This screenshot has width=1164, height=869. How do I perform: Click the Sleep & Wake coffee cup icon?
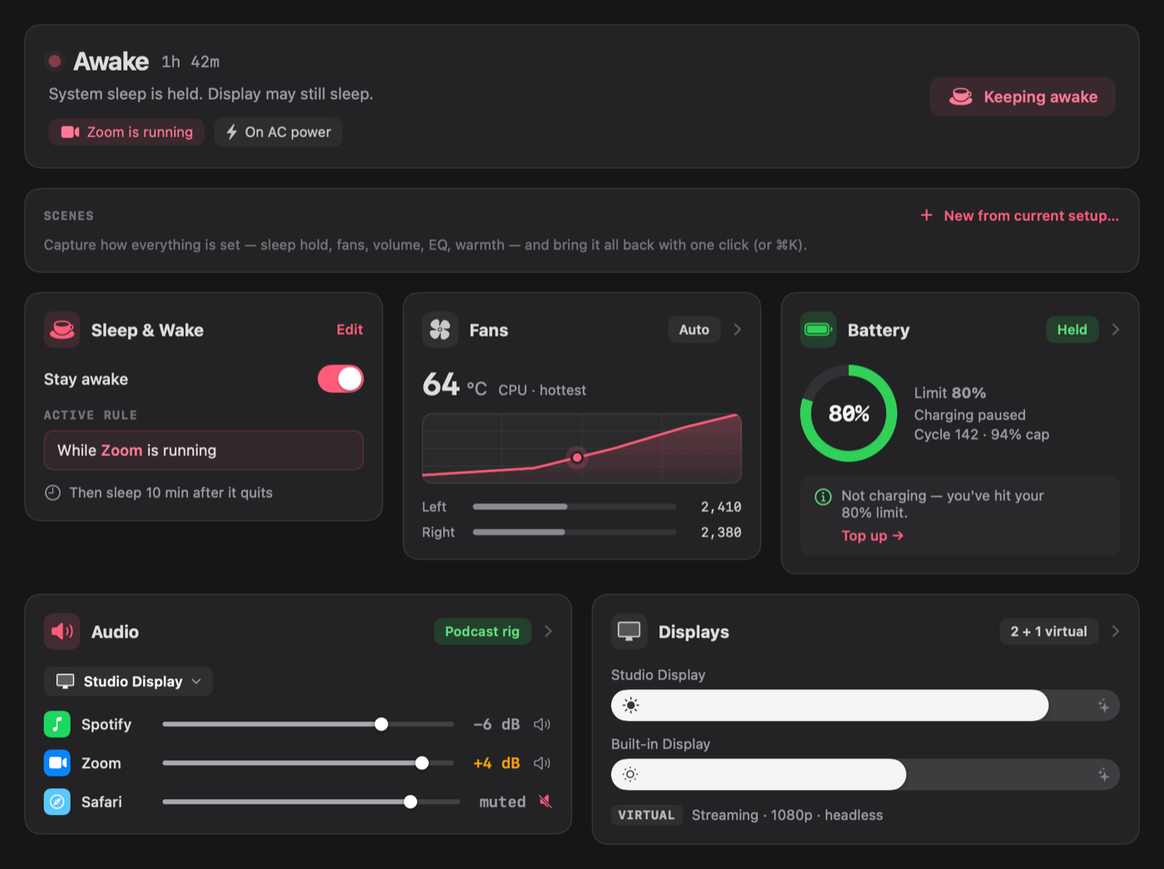62,330
